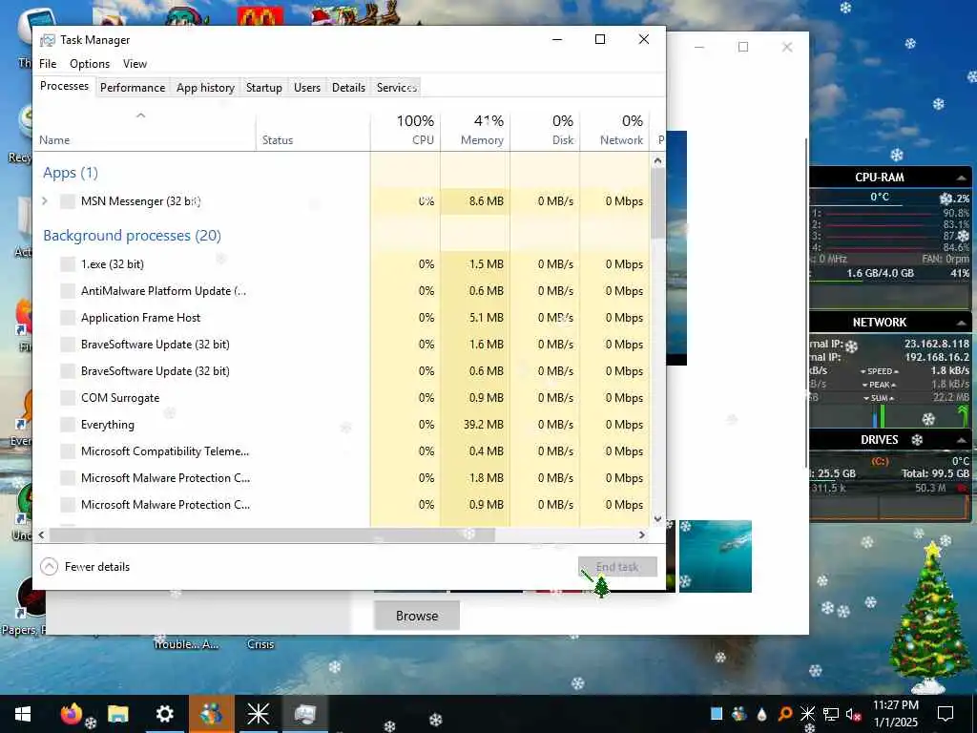
Task: Click the Task Manager taskbar icon
Action: (x=304, y=714)
